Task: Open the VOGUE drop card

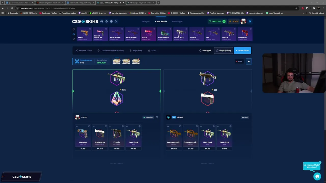Action: tap(148, 34)
